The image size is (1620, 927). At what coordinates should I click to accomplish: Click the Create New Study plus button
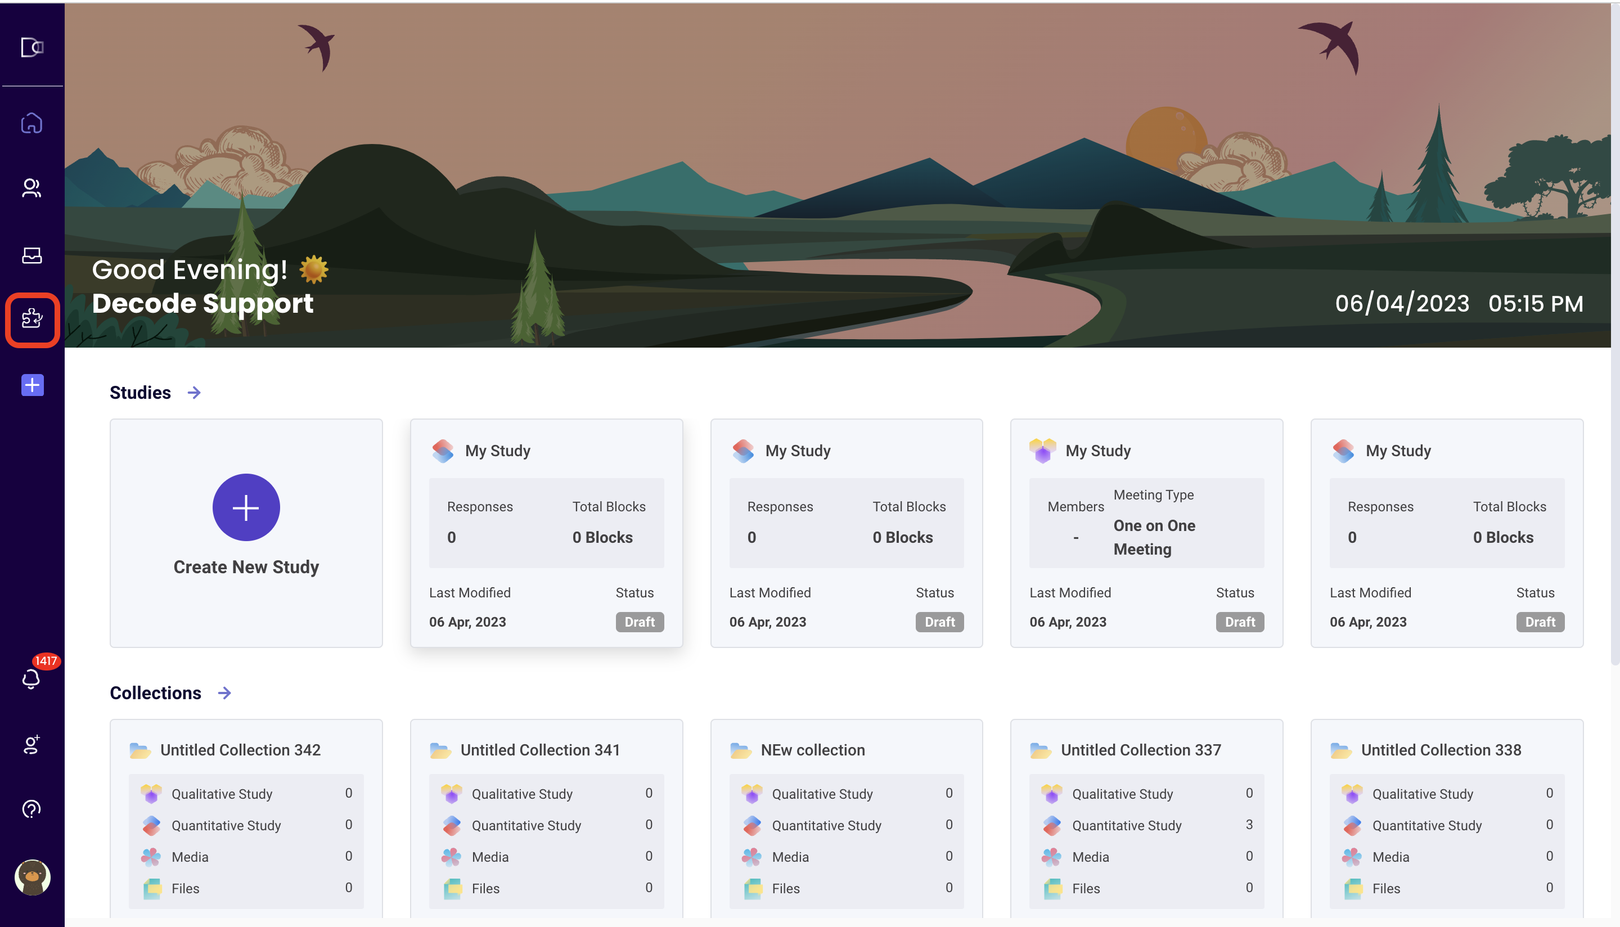[246, 507]
